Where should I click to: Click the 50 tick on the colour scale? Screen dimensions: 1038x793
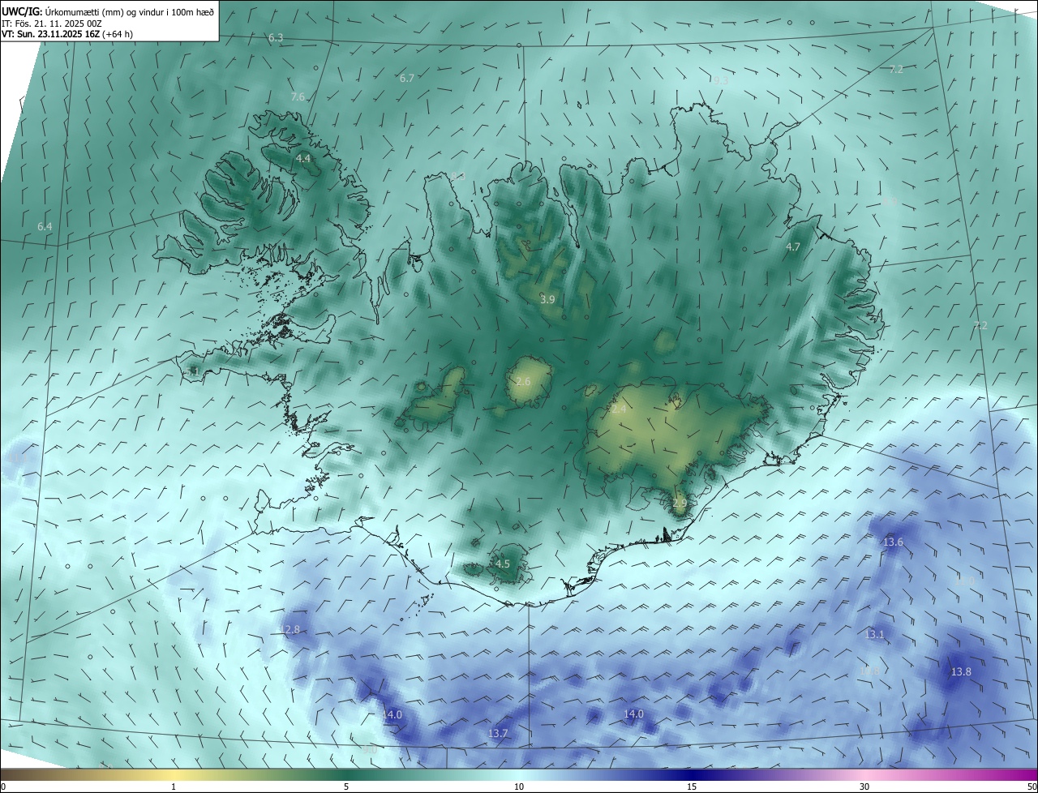1032,787
